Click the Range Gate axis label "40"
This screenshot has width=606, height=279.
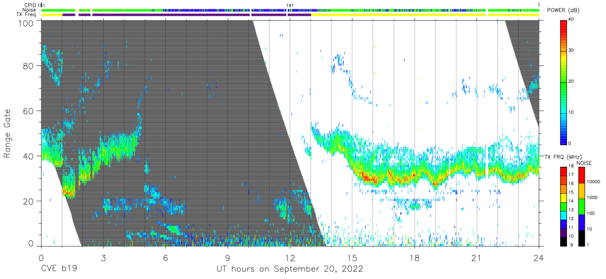(x=28, y=156)
